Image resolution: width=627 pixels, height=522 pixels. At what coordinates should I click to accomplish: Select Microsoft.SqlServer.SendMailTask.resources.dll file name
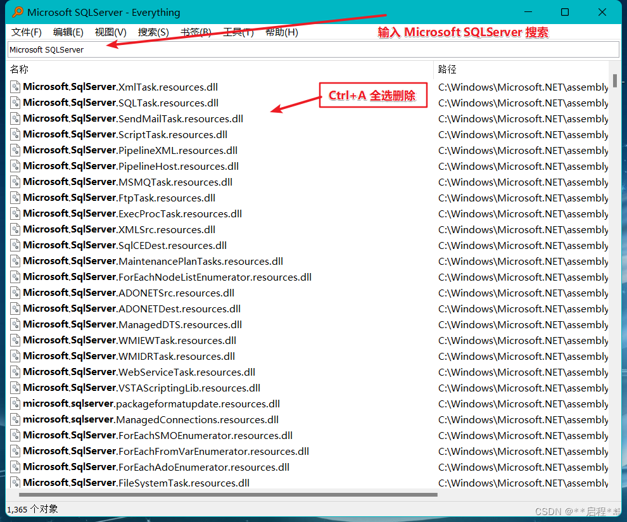(x=133, y=119)
